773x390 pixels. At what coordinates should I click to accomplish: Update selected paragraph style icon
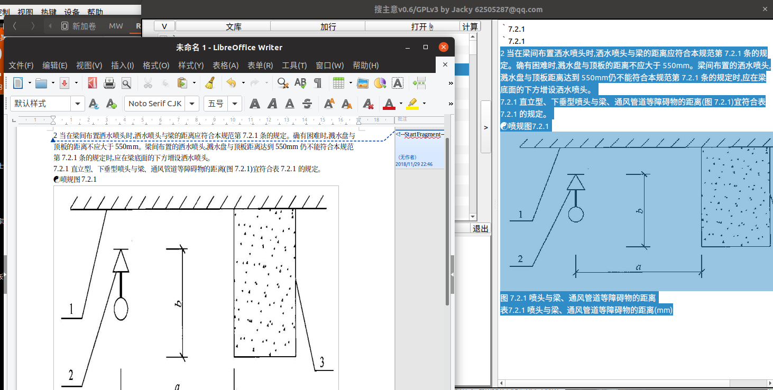[x=94, y=104]
